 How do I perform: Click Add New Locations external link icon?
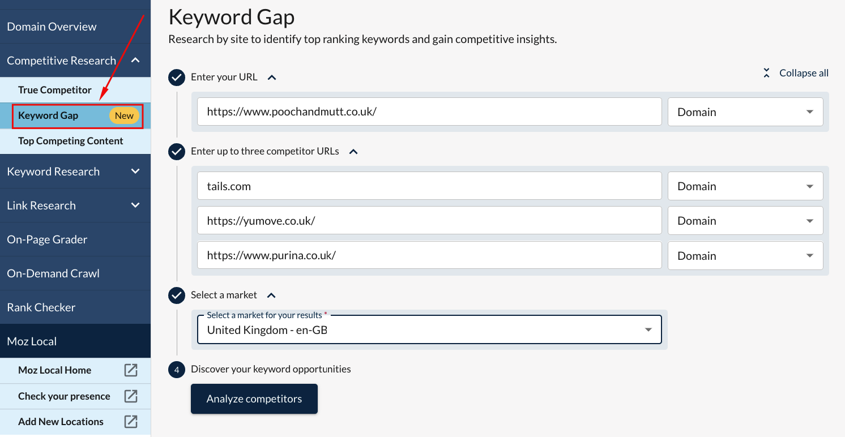pyautogui.click(x=131, y=422)
